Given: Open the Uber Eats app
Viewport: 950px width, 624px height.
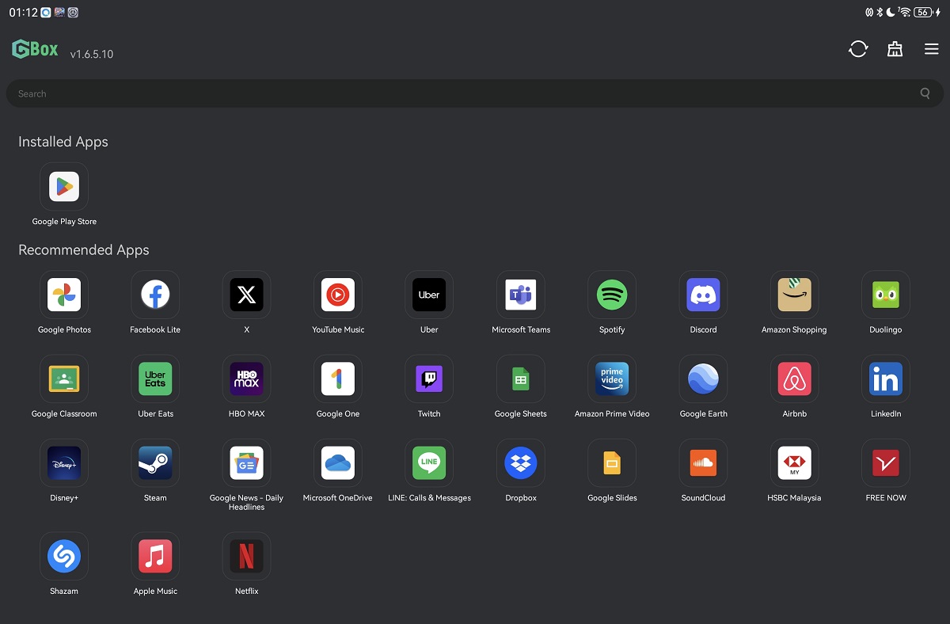Looking at the screenshot, I should [155, 379].
